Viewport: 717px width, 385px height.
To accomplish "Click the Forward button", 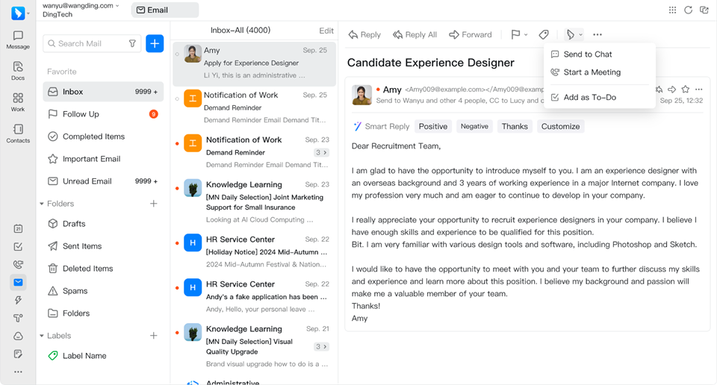I will point(470,35).
